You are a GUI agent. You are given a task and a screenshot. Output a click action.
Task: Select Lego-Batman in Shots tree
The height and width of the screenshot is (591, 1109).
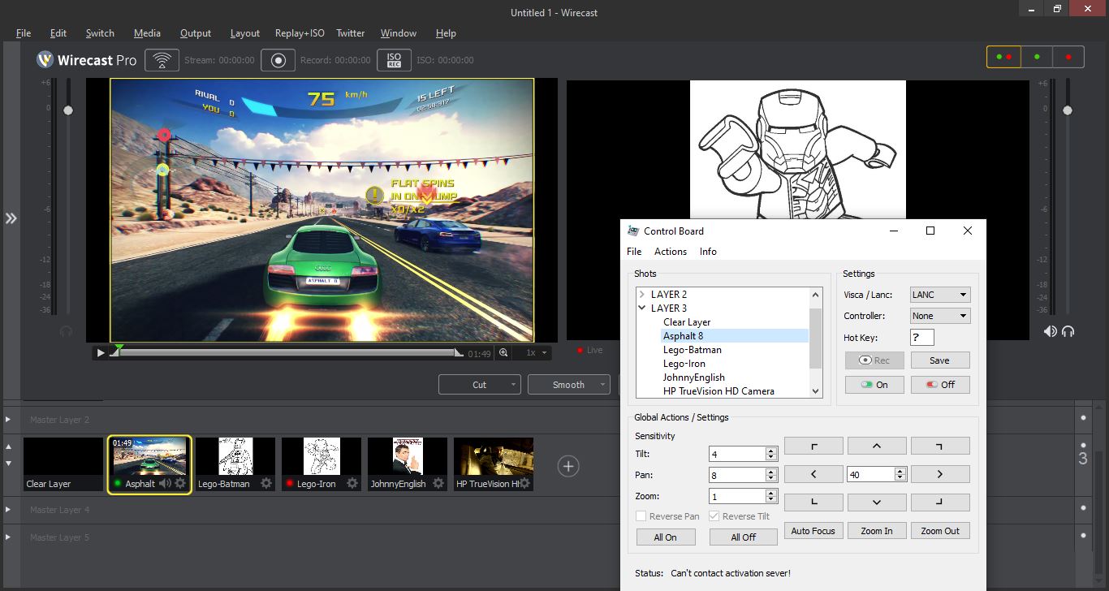(692, 350)
